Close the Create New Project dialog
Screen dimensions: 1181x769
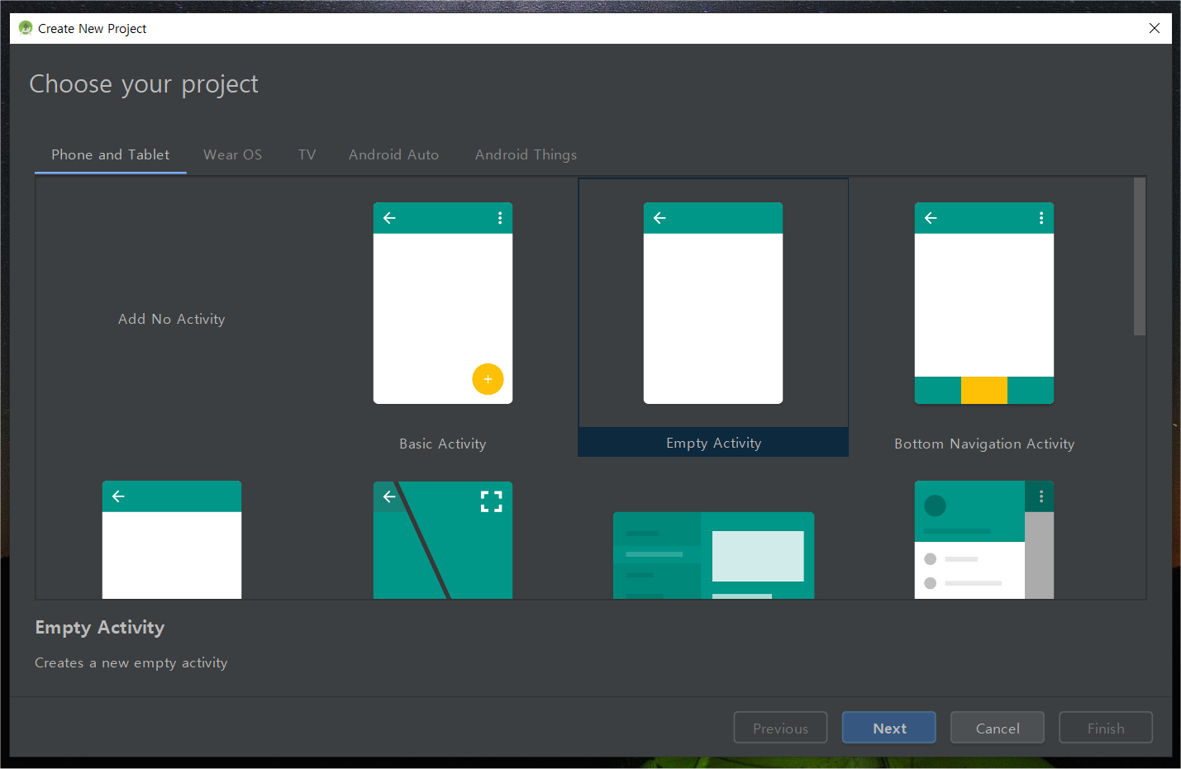click(x=1155, y=28)
